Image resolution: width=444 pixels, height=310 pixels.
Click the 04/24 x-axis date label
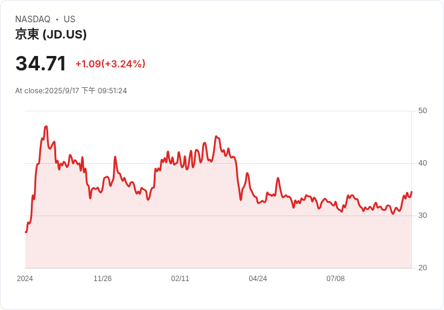click(258, 279)
